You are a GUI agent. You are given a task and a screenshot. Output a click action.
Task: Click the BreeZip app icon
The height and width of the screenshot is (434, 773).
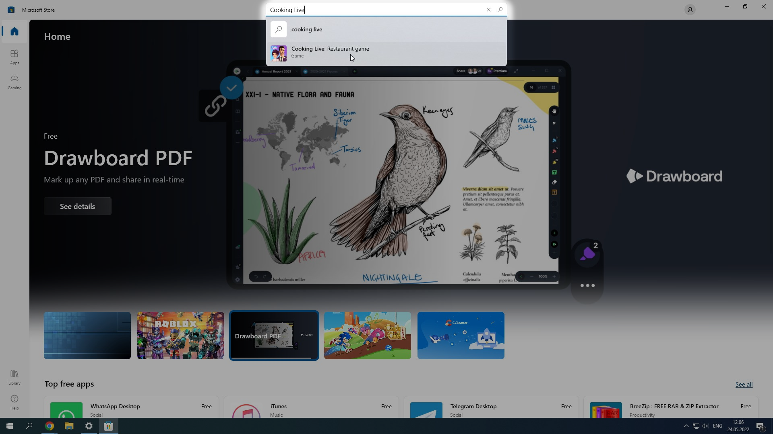coord(606,410)
